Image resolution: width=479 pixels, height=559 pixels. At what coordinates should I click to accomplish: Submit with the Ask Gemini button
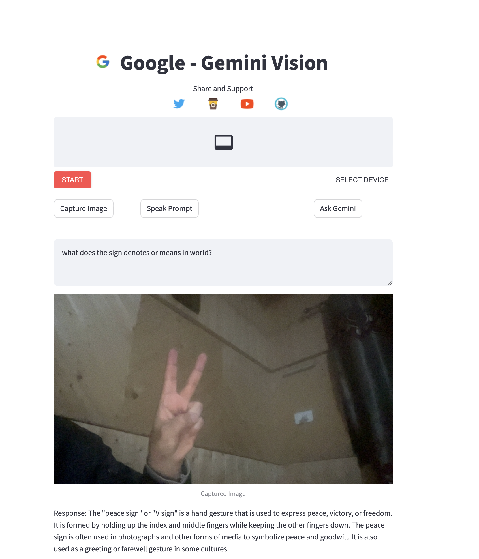pyautogui.click(x=338, y=208)
